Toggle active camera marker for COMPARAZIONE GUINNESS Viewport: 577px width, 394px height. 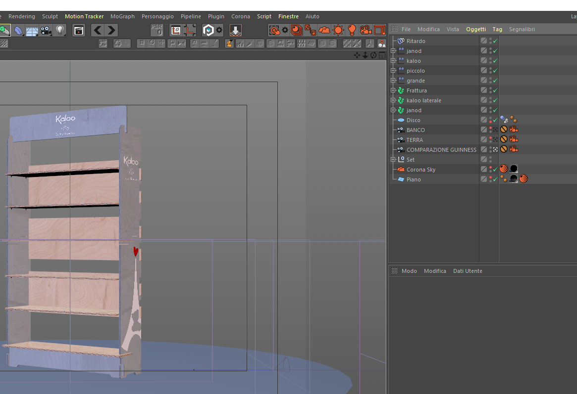(x=495, y=149)
